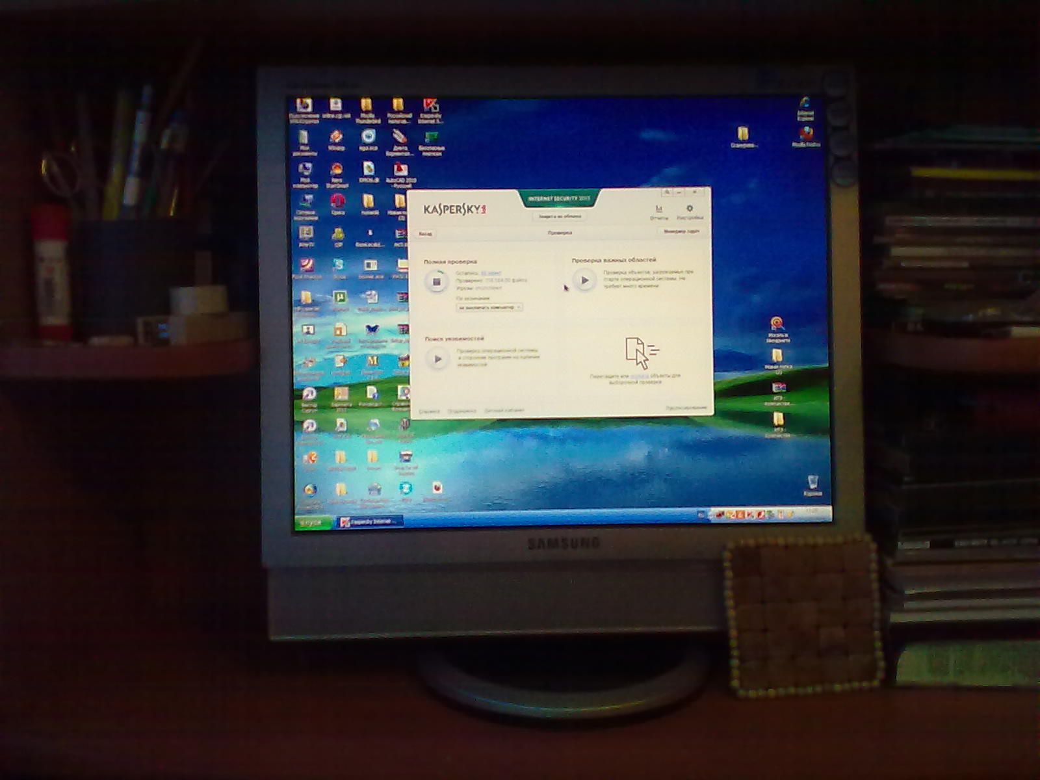Click the Kaspersky logo in the window
Image resolution: width=1040 pixels, height=780 pixels.
click(455, 209)
